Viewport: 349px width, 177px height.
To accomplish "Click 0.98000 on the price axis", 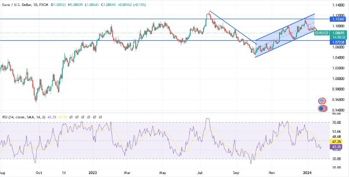I will (x=338, y=89).
